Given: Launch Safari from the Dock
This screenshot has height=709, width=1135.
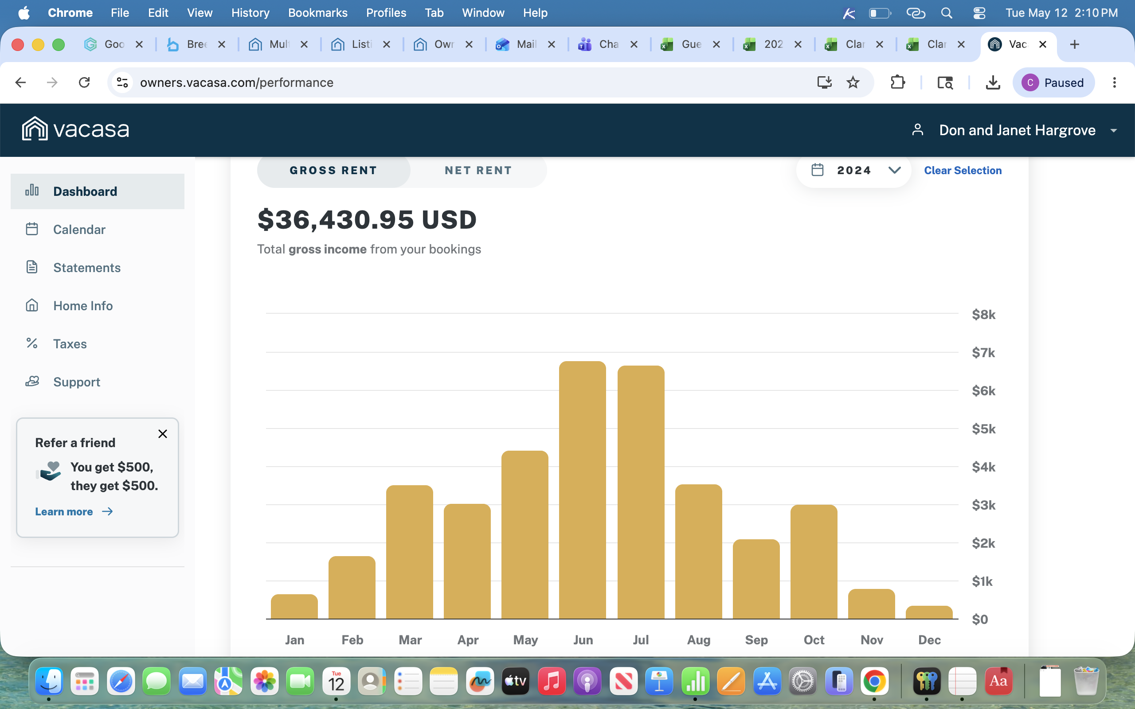Looking at the screenshot, I should coord(121,681).
